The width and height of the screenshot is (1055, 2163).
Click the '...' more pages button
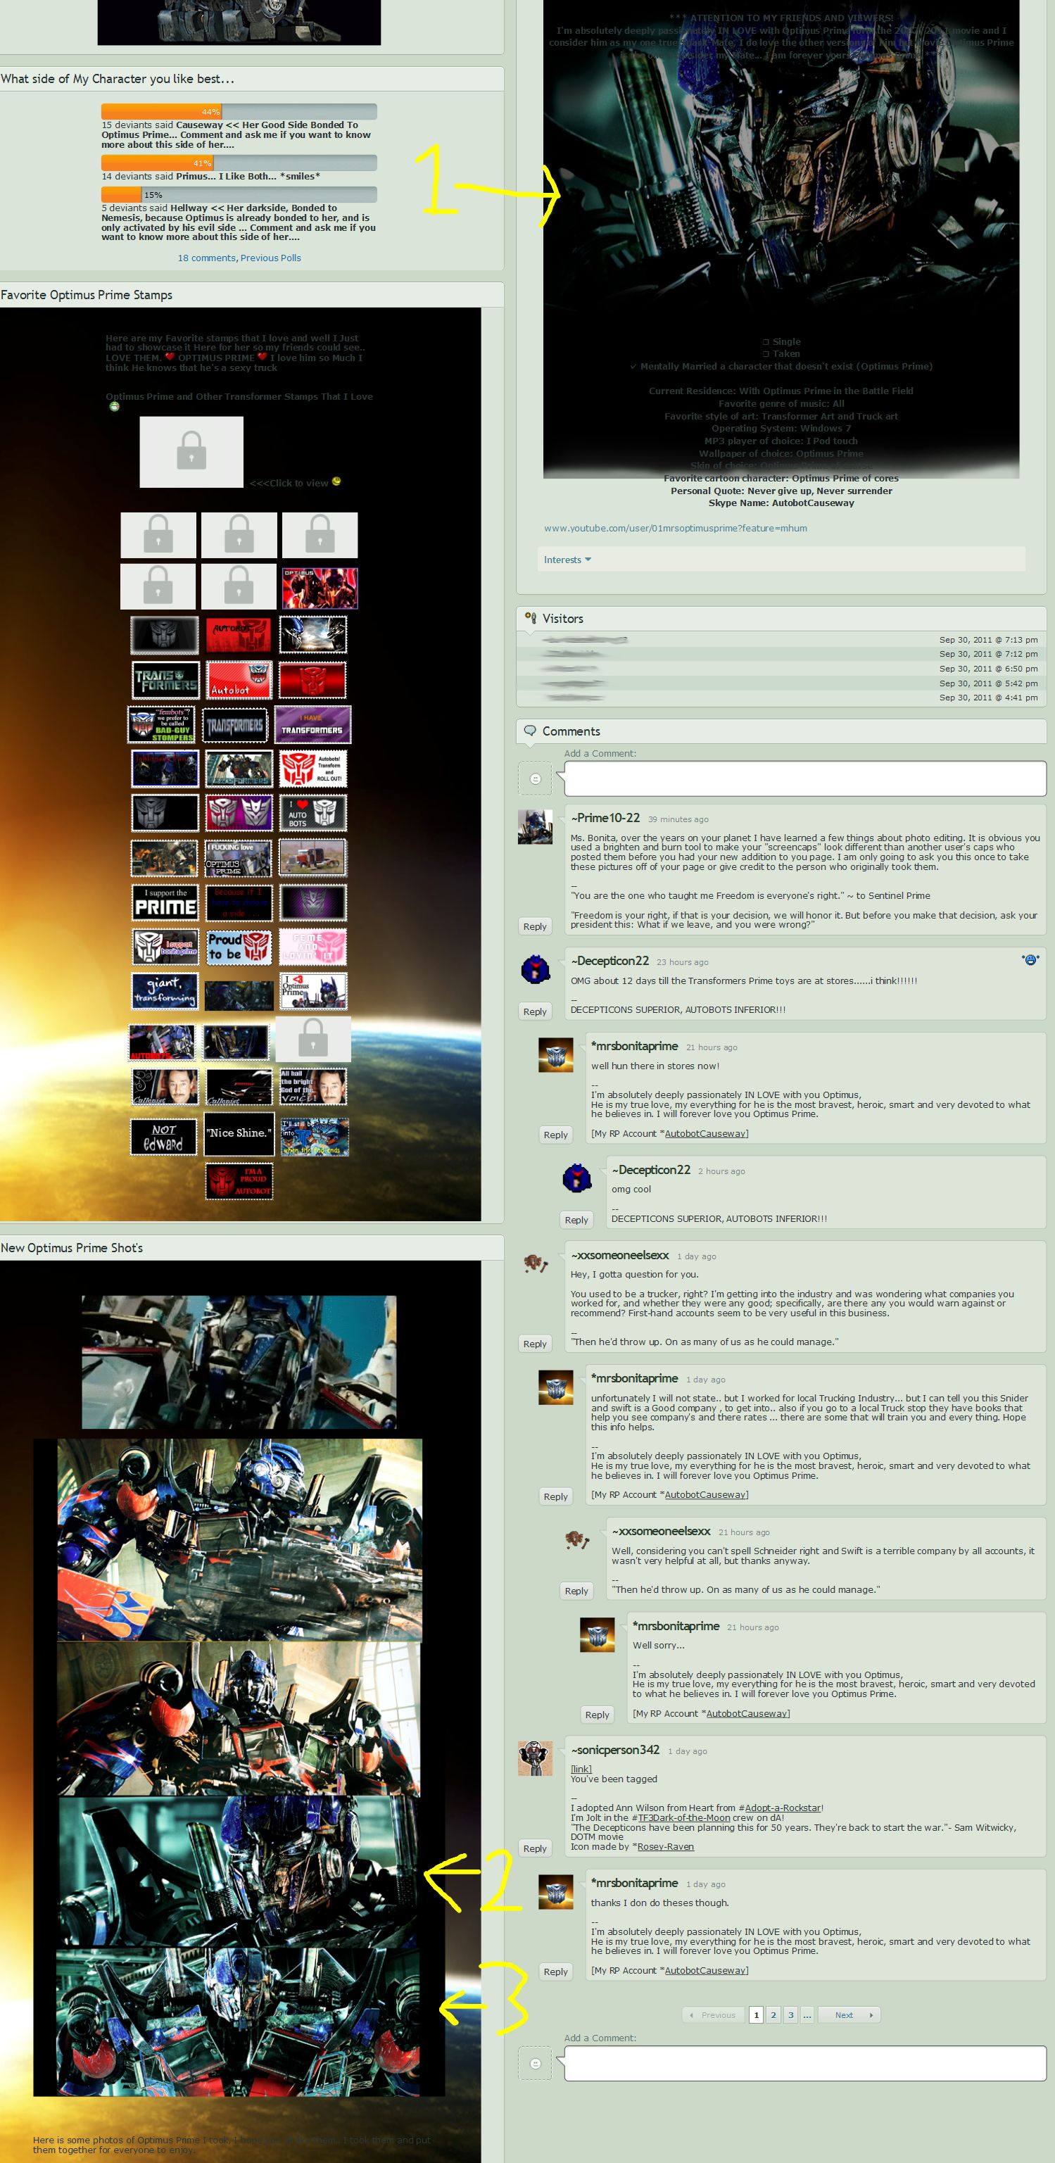point(807,2014)
